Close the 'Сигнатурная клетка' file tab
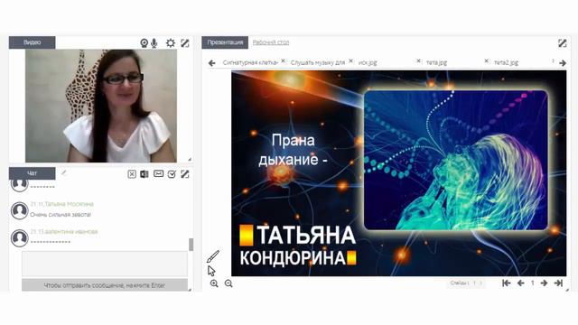578x325 pixels. pyautogui.click(x=283, y=61)
